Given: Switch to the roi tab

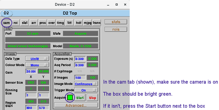Looking at the screenshot, I should click(16, 23).
